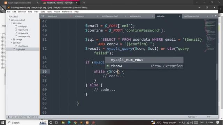Close the login.php editor tab
This screenshot has height=125, width=223.
click(179, 16)
